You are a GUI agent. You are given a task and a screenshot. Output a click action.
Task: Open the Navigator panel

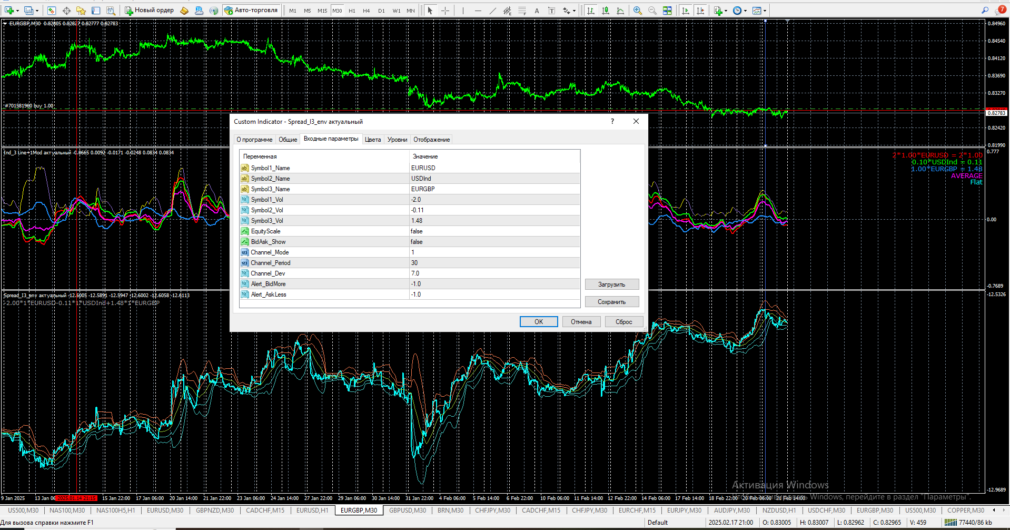pos(81,11)
